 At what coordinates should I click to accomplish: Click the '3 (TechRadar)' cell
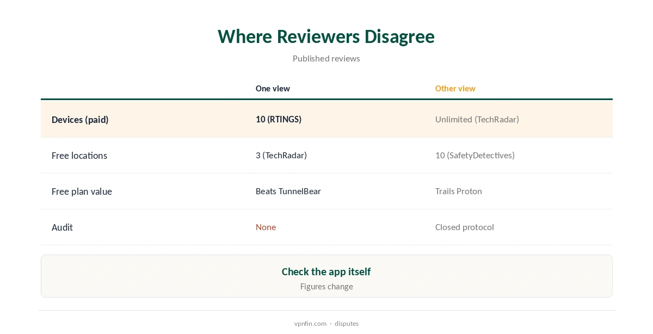[x=281, y=155]
